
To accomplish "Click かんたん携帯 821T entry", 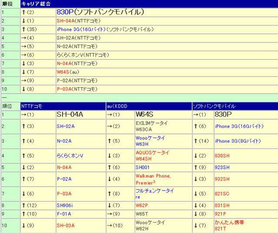I will click(x=229, y=226).
